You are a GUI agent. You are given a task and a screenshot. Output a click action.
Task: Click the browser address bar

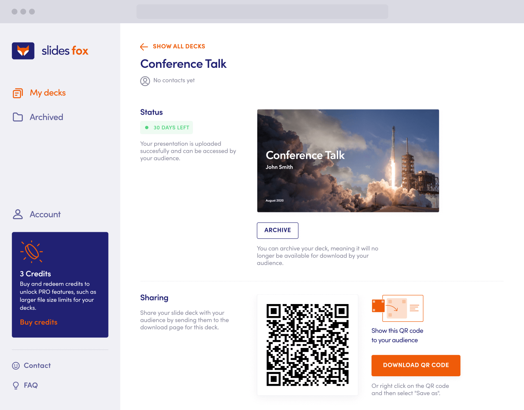pyautogui.click(x=262, y=12)
